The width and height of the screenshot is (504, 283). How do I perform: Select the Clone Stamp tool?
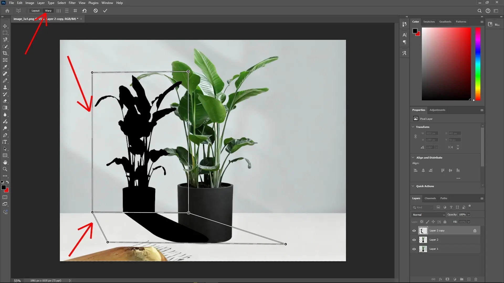5,88
